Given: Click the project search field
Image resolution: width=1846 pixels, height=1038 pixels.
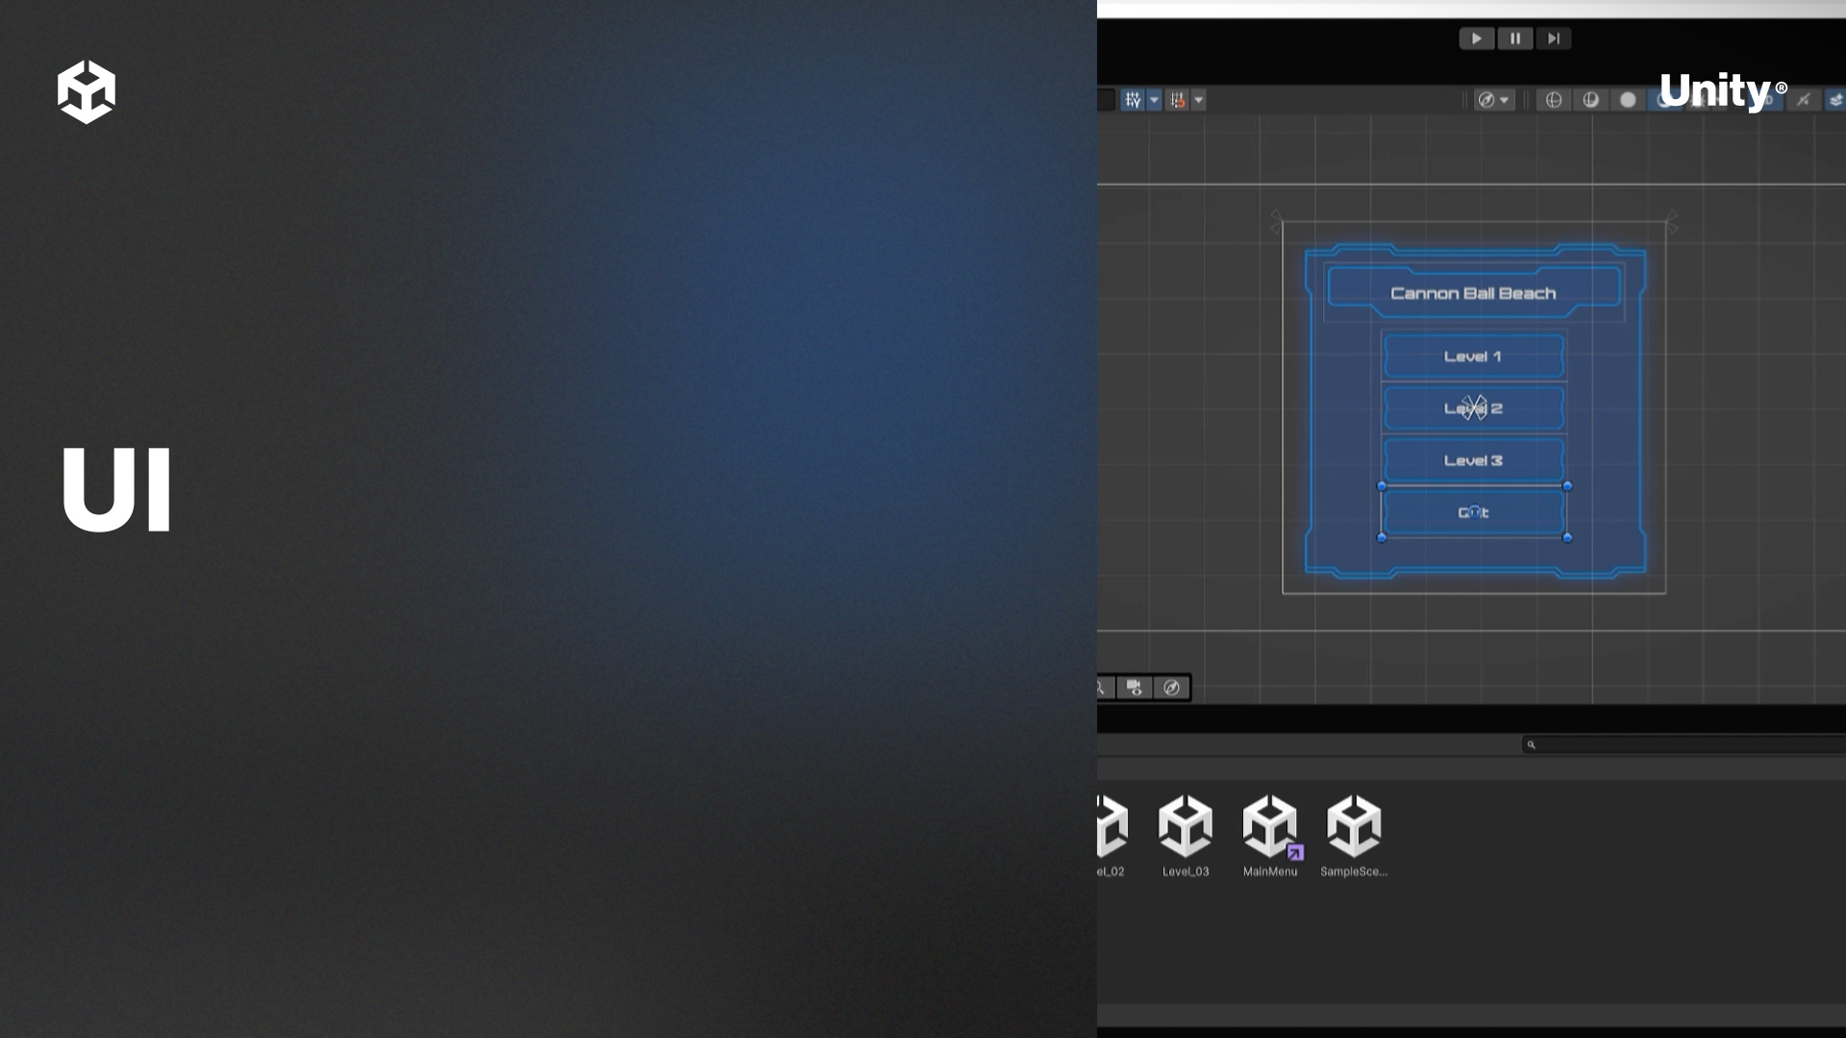Looking at the screenshot, I should [1684, 745].
